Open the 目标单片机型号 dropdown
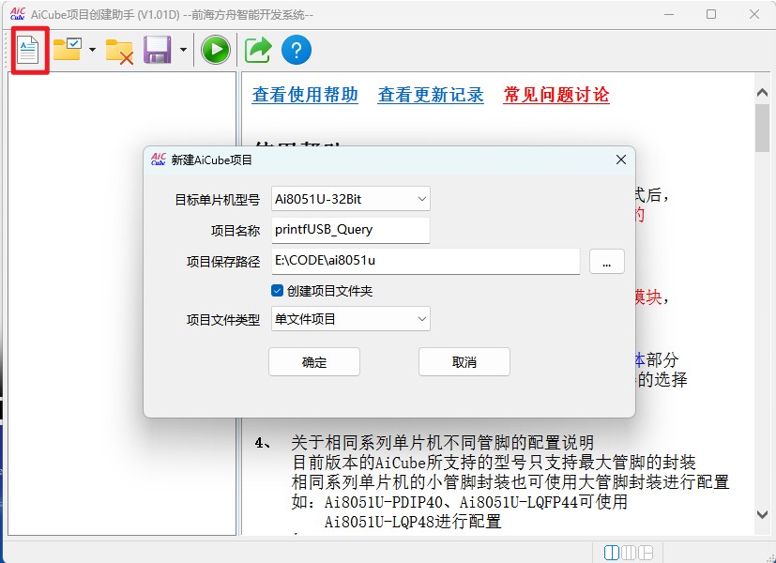Image resolution: width=776 pixels, height=563 pixels. pyautogui.click(x=419, y=198)
